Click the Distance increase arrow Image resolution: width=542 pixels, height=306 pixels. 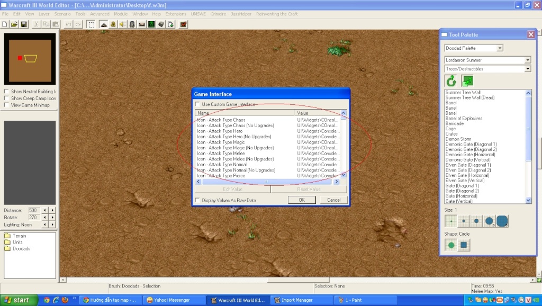pos(52,210)
